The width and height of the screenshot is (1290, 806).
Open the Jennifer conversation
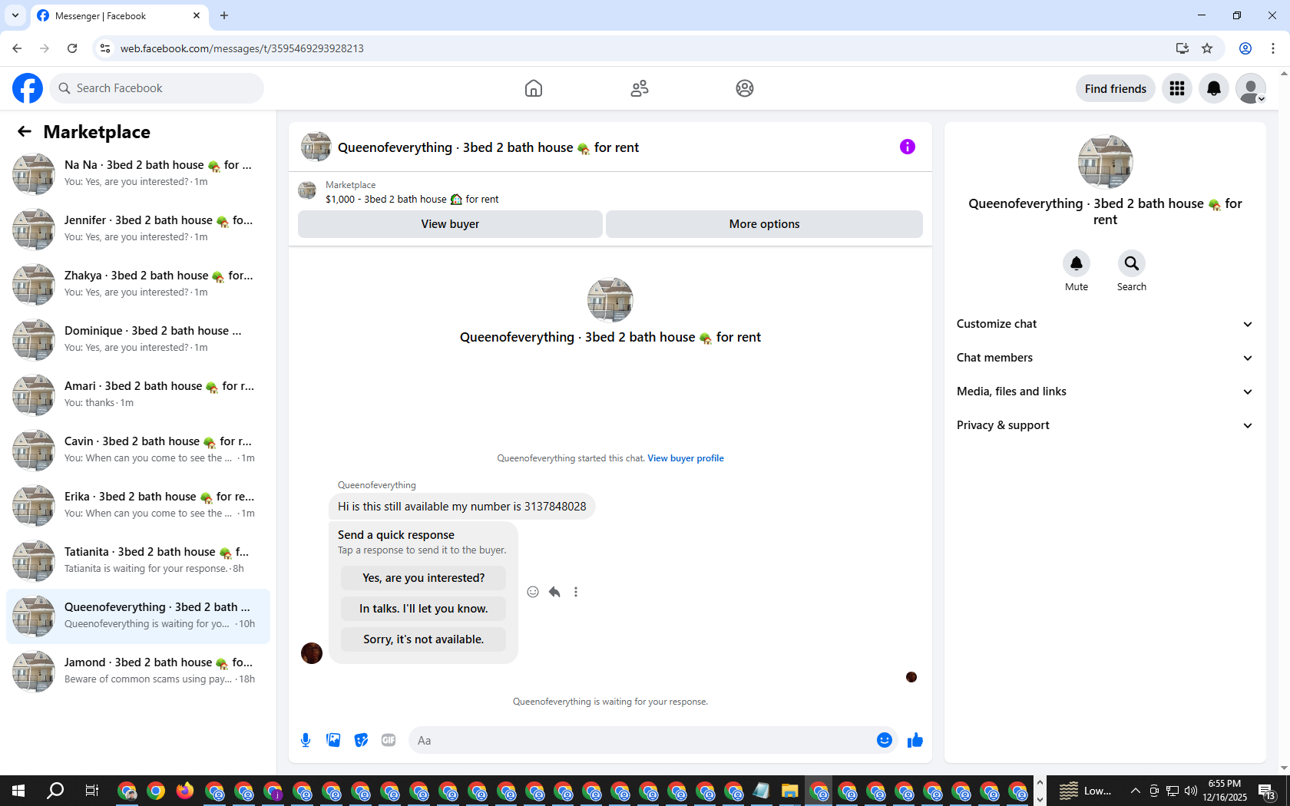(138, 229)
